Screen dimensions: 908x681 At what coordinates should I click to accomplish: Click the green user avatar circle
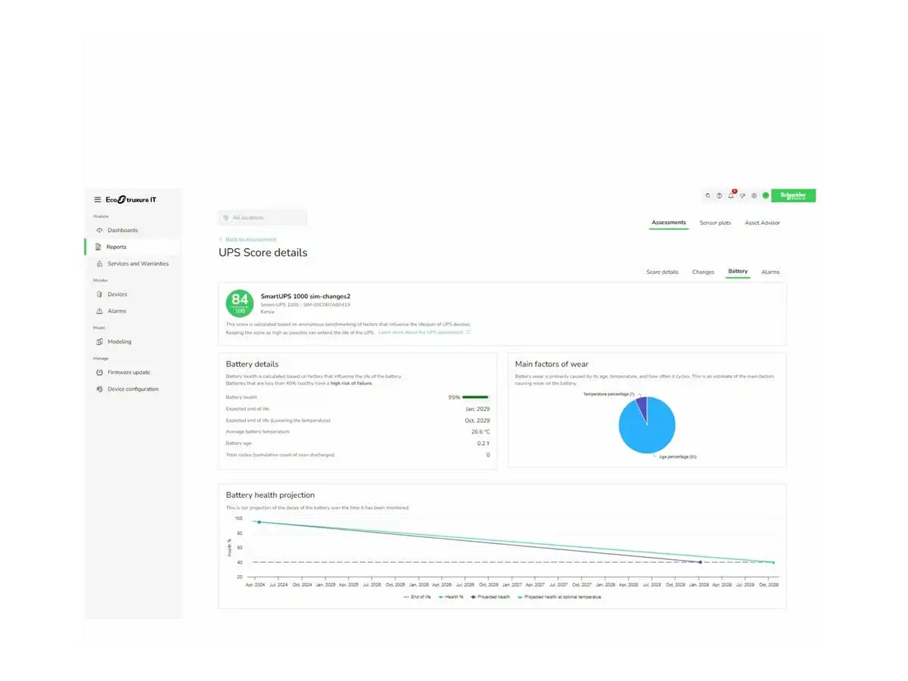click(x=765, y=195)
